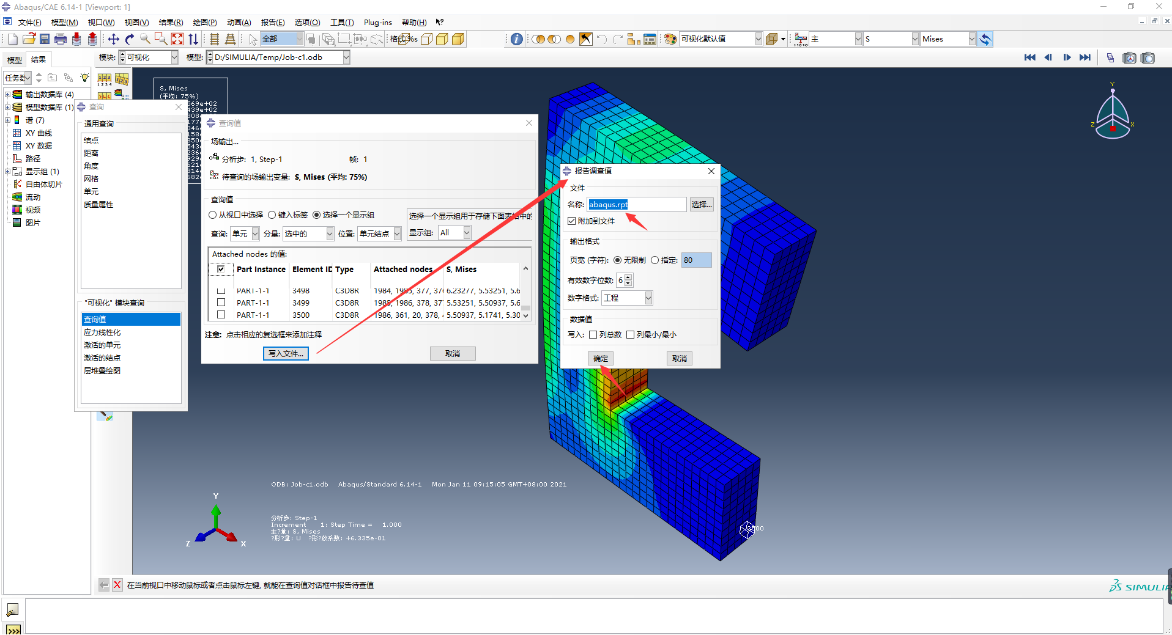Click '取消' in the query value dialog
Image resolution: width=1172 pixels, height=635 pixels.
tap(453, 354)
